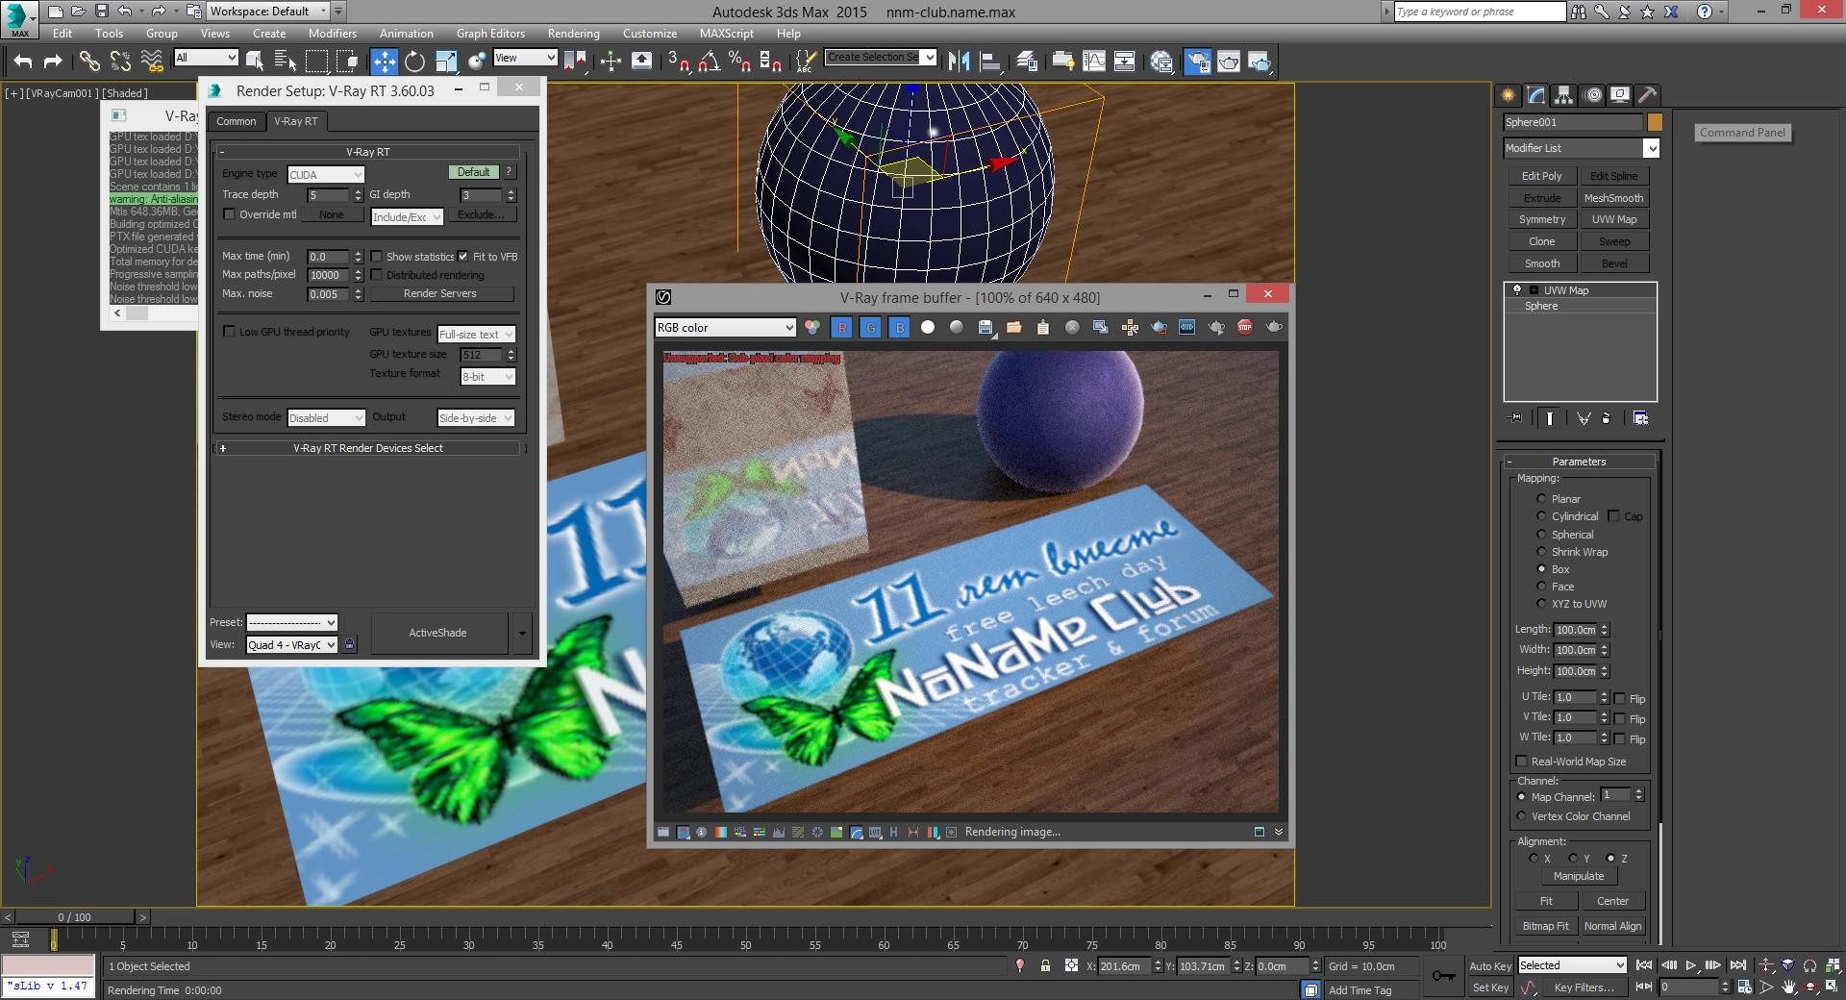Screen dimensions: 1846x1000
Task: Open the Rendering menu
Action: click(573, 33)
